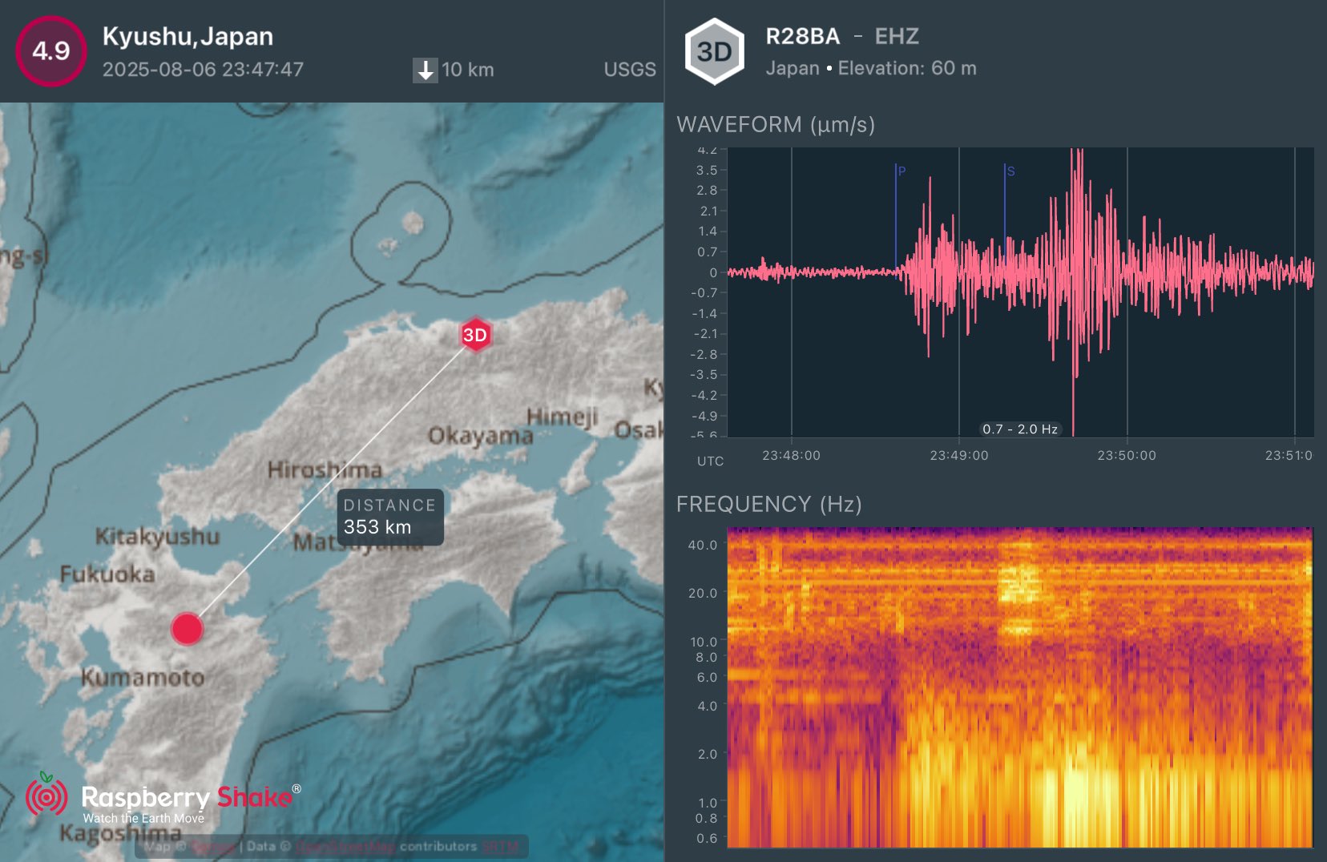Viewport: 1327px width, 862px height.
Task: Click the -4.9 waveform amplitude label
Action: 704,416
